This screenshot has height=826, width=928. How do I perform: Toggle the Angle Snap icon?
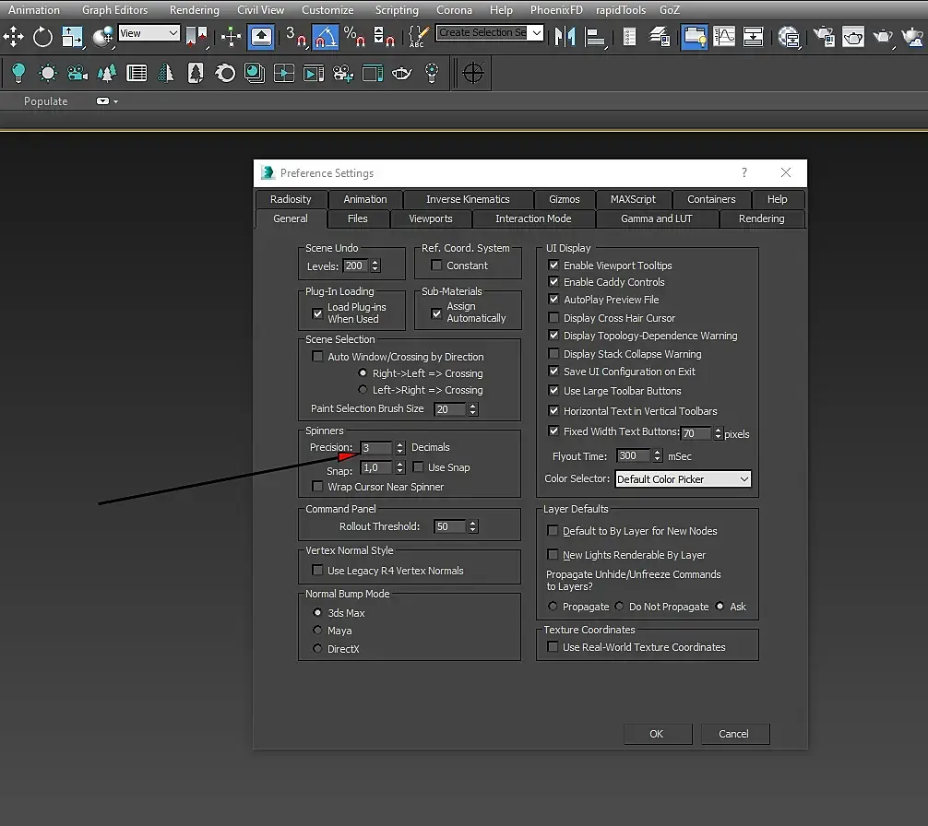[x=325, y=37]
